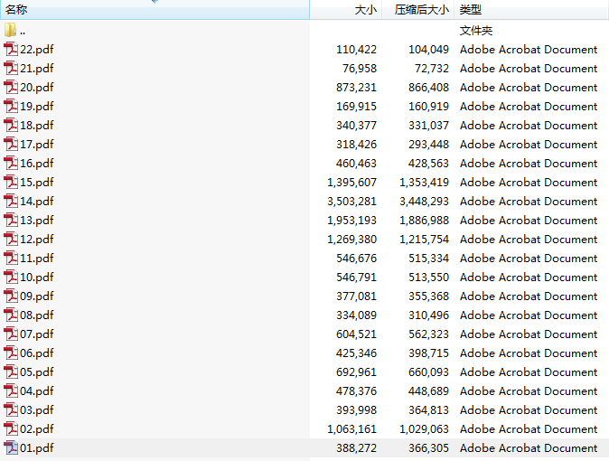
Task: Click the size value 546,791
Action: 357,278
